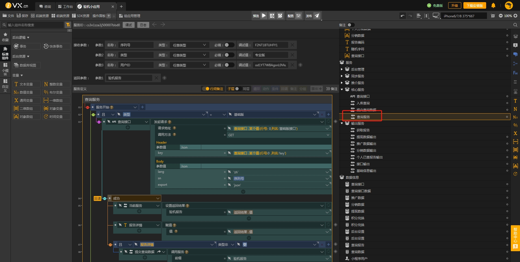The image size is (520, 262).
Task: Expand the 同步服务 tree node
Action: (x=342, y=76)
